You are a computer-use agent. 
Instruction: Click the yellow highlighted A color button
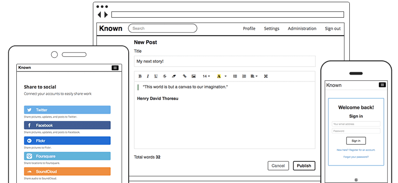(x=219, y=76)
